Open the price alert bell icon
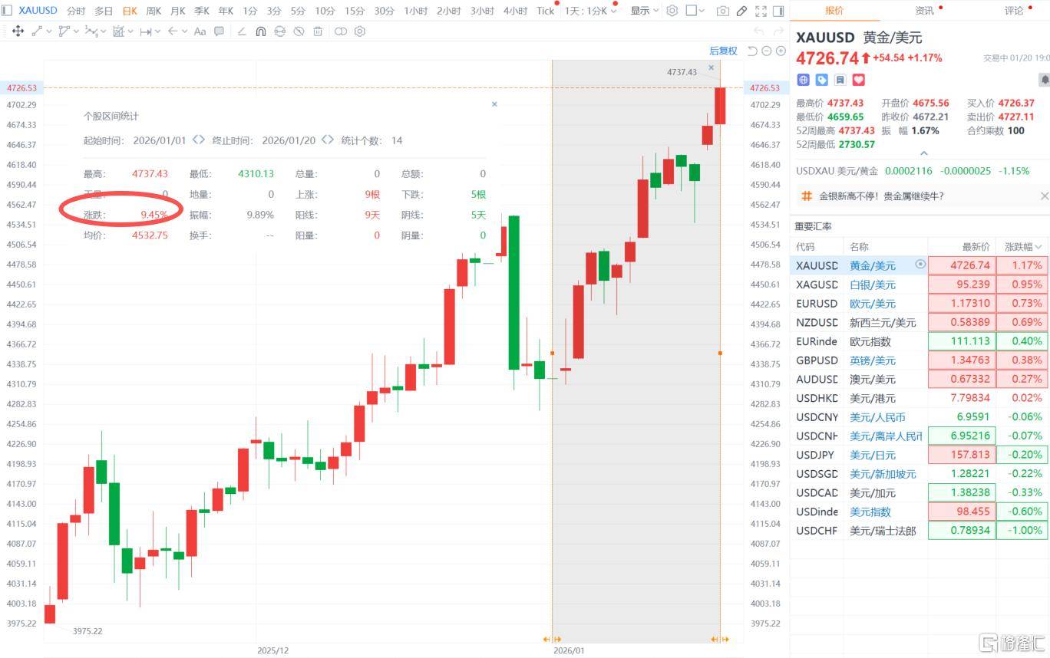This screenshot has height=658, width=1050. pos(1044,80)
